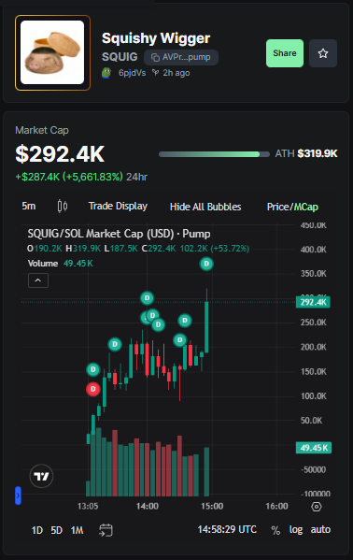Click the Volume 49.45K indicator legend
This screenshot has height=560, width=353.
tap(61, 264)
